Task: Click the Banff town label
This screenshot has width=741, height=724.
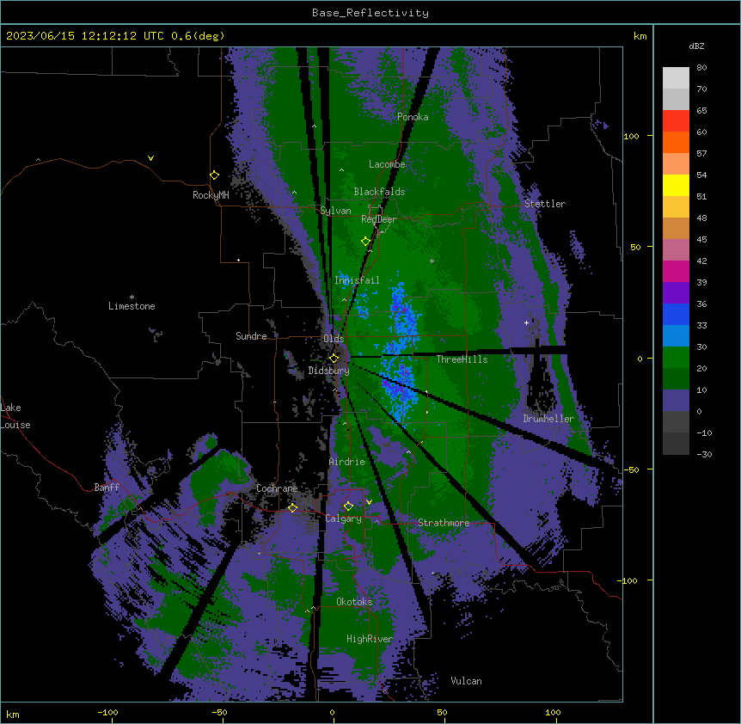Action: coord(107,488)
